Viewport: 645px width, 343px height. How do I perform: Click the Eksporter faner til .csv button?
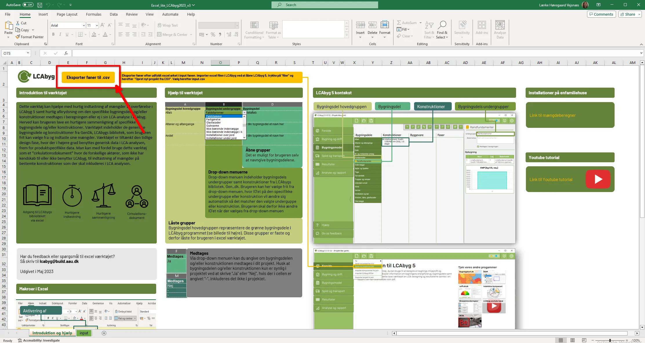[x=88, y=77]
